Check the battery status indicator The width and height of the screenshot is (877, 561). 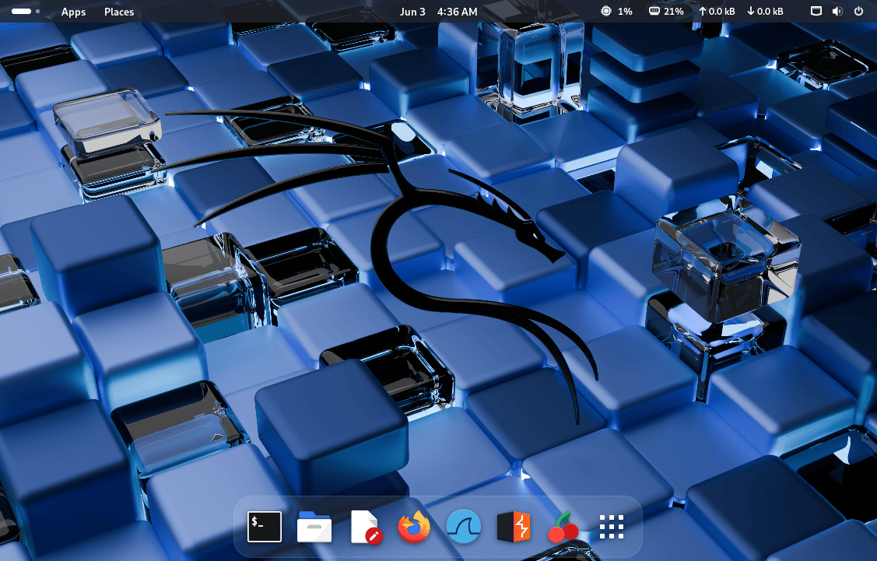tap(666, 12)
